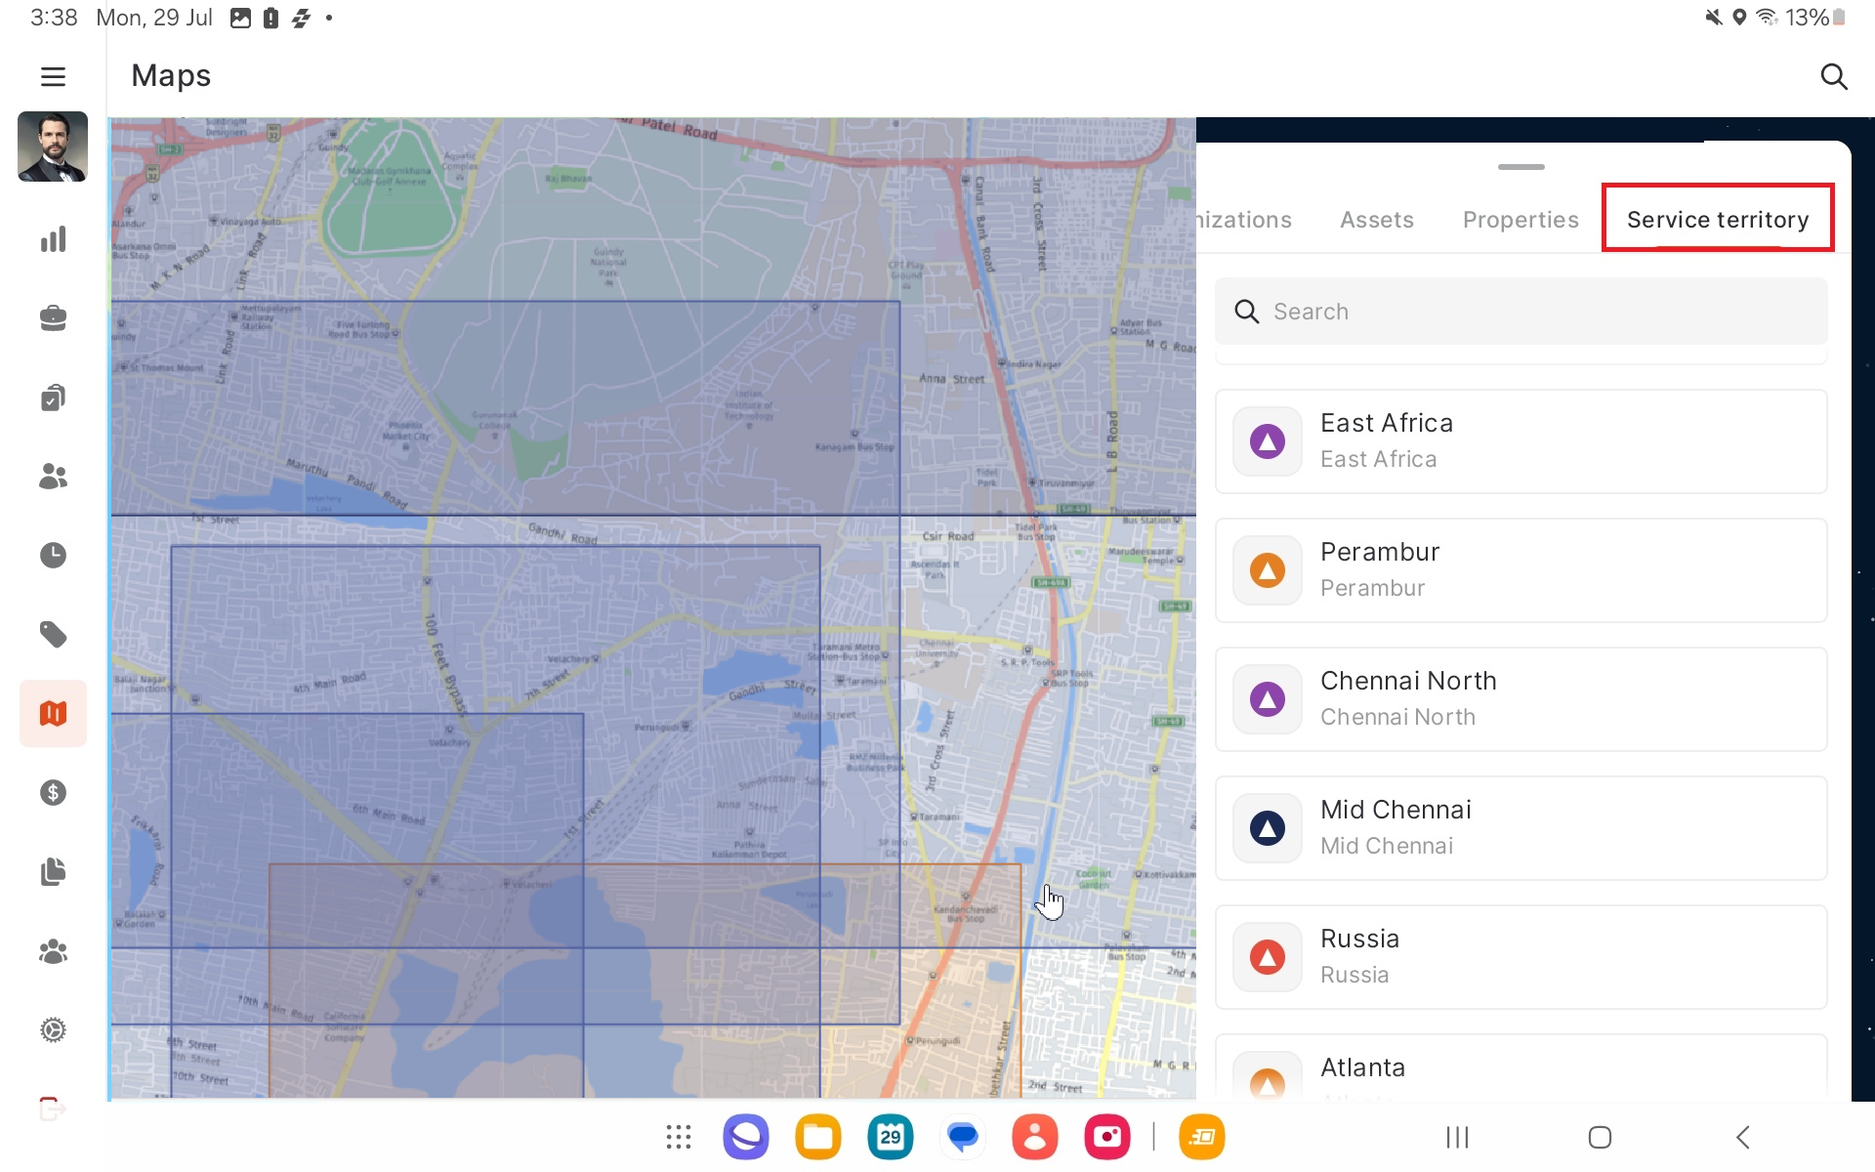Click Chennai North purple color marker

click(1267, 699)
